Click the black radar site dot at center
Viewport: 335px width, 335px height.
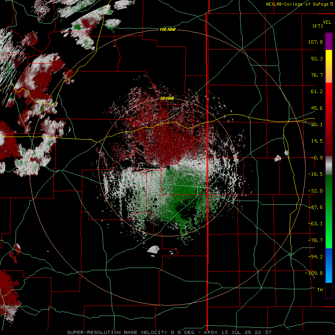pyautogui.click(x=169, y=167)
